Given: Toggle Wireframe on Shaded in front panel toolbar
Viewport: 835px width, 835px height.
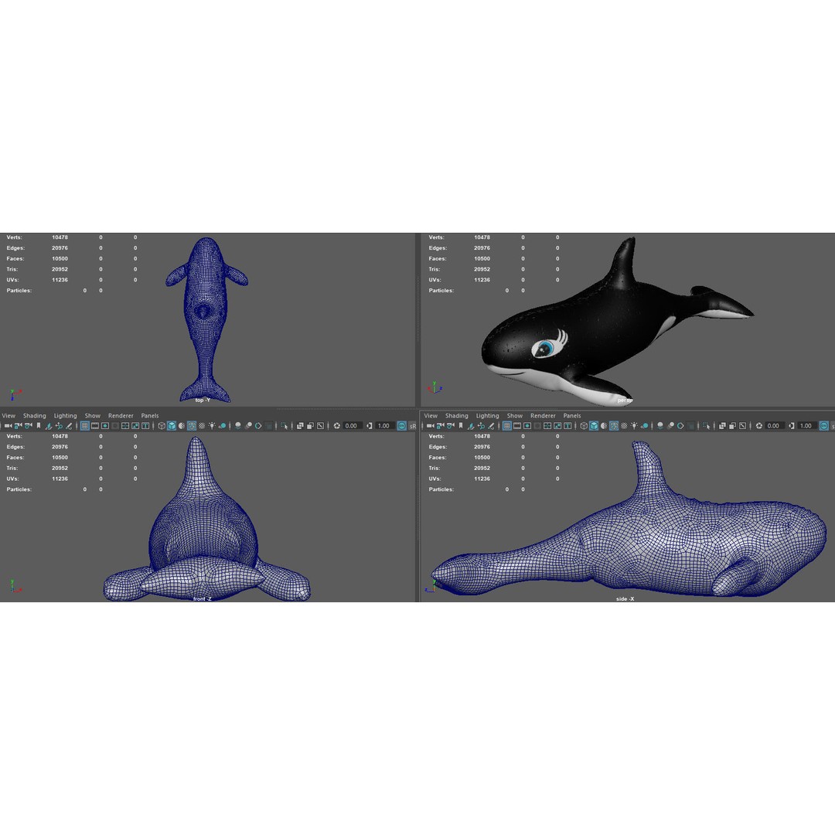Looking at the screenshot, I should click(x=192, y=425).
